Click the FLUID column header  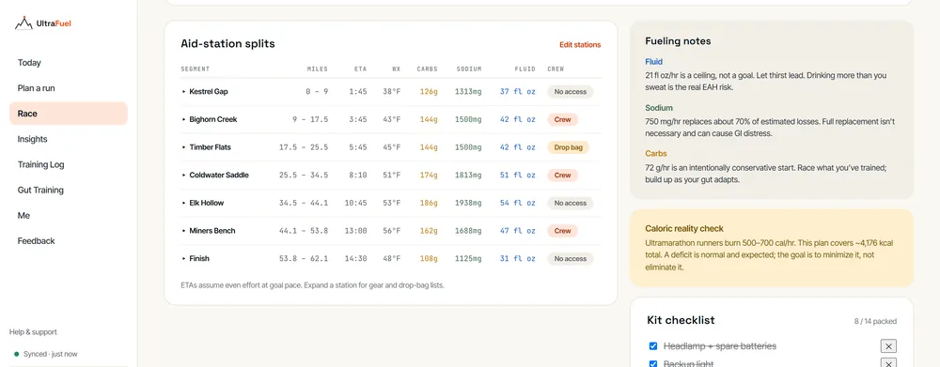tap(525, 69)
